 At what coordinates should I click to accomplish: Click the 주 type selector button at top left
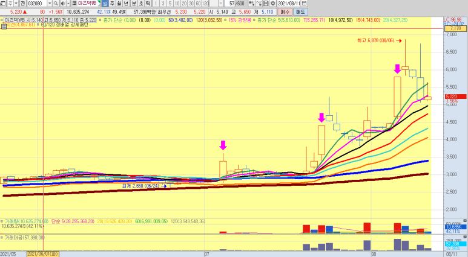click(x=10, y=4)
